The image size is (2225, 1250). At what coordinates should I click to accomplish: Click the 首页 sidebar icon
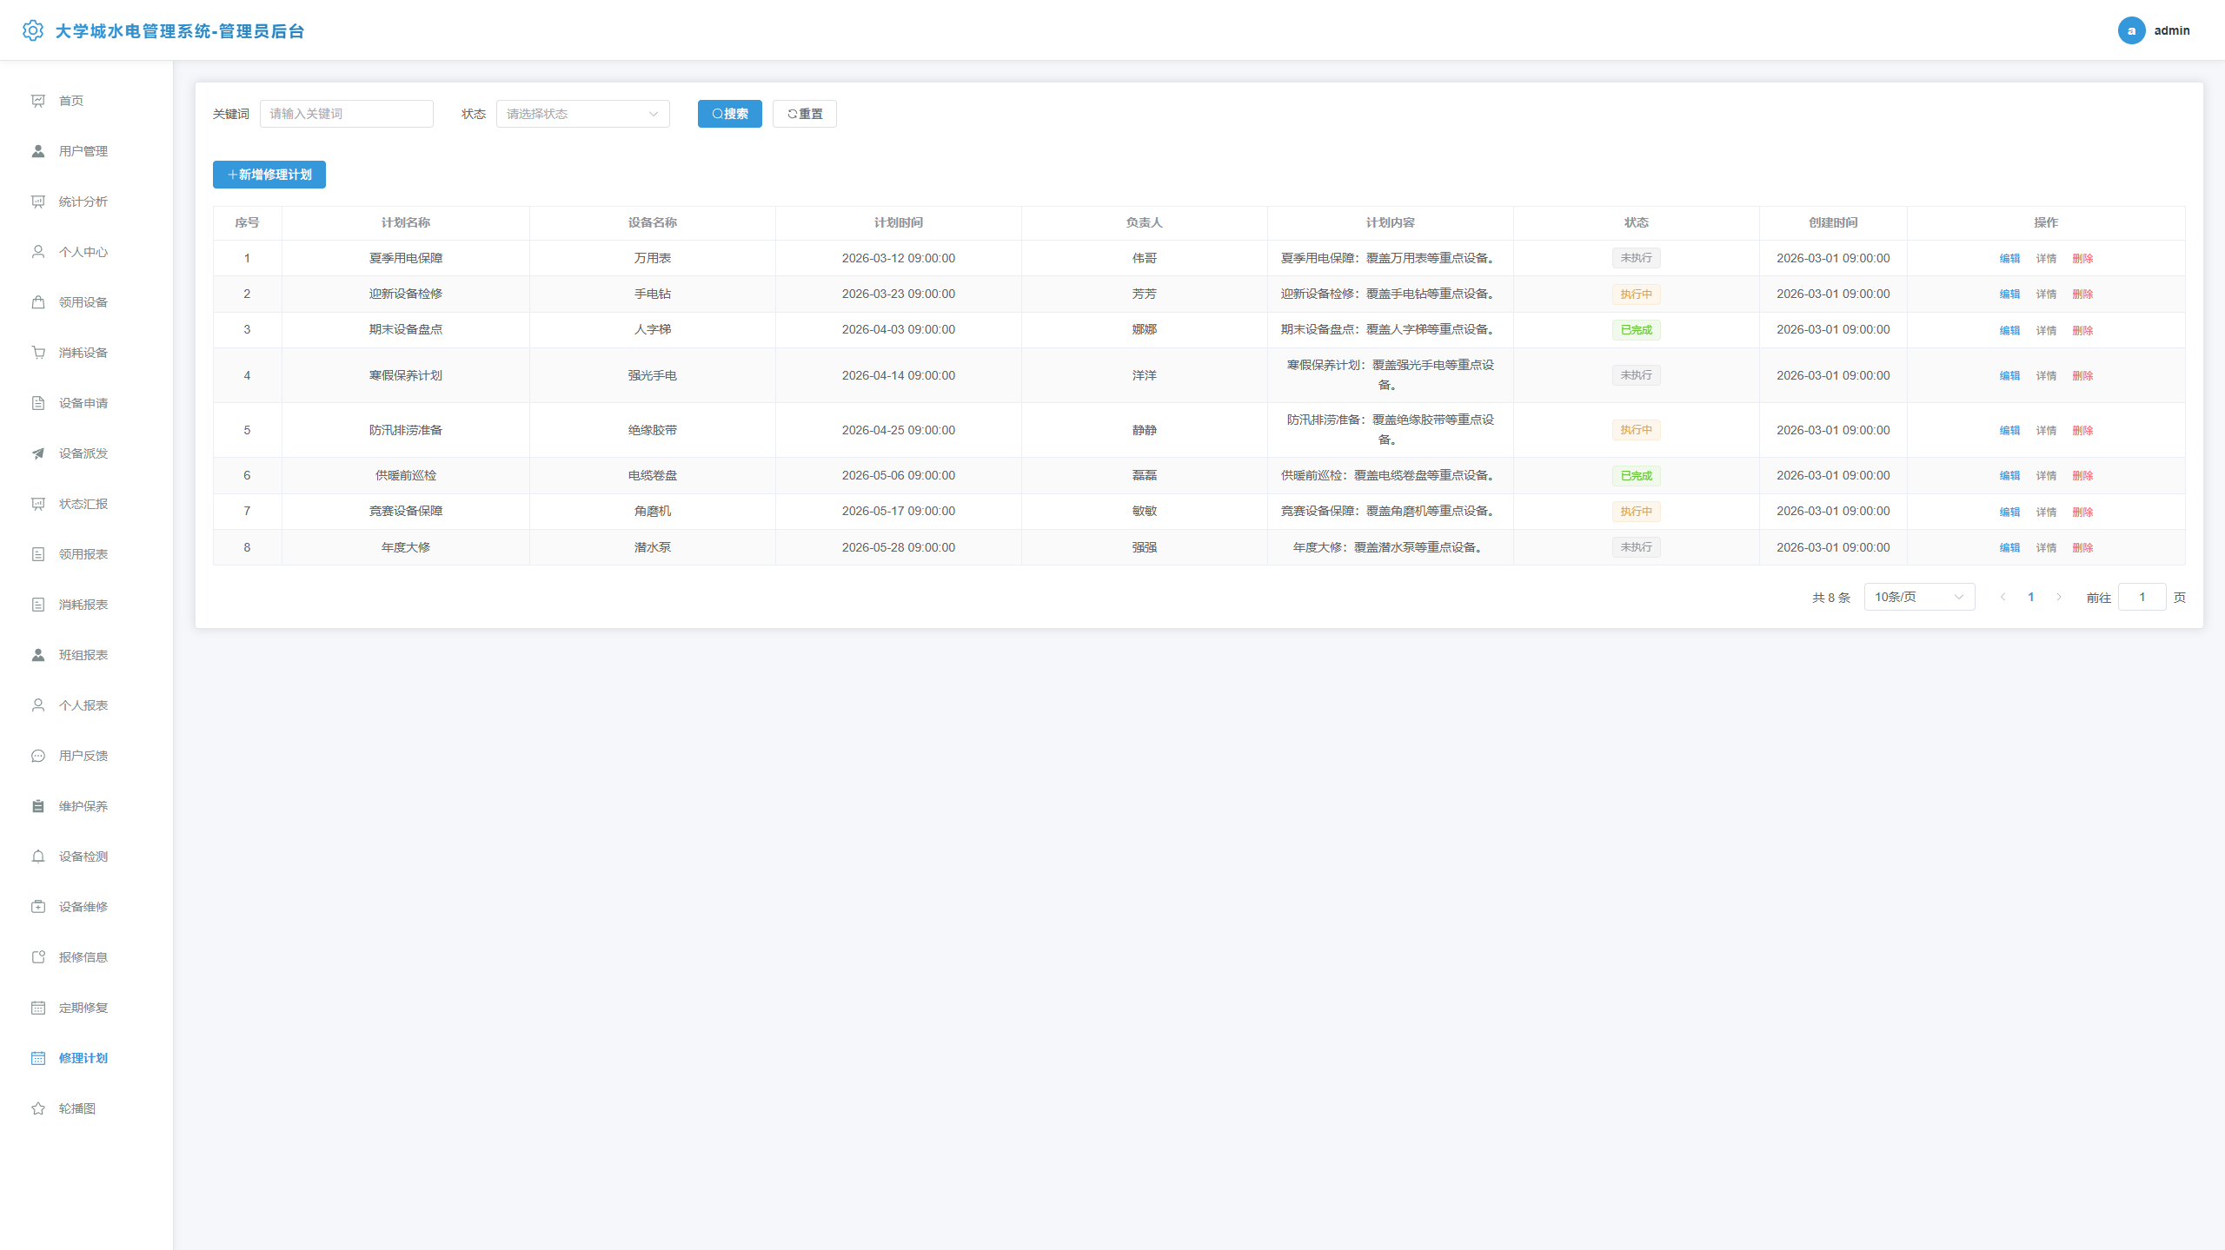[38, 101]
